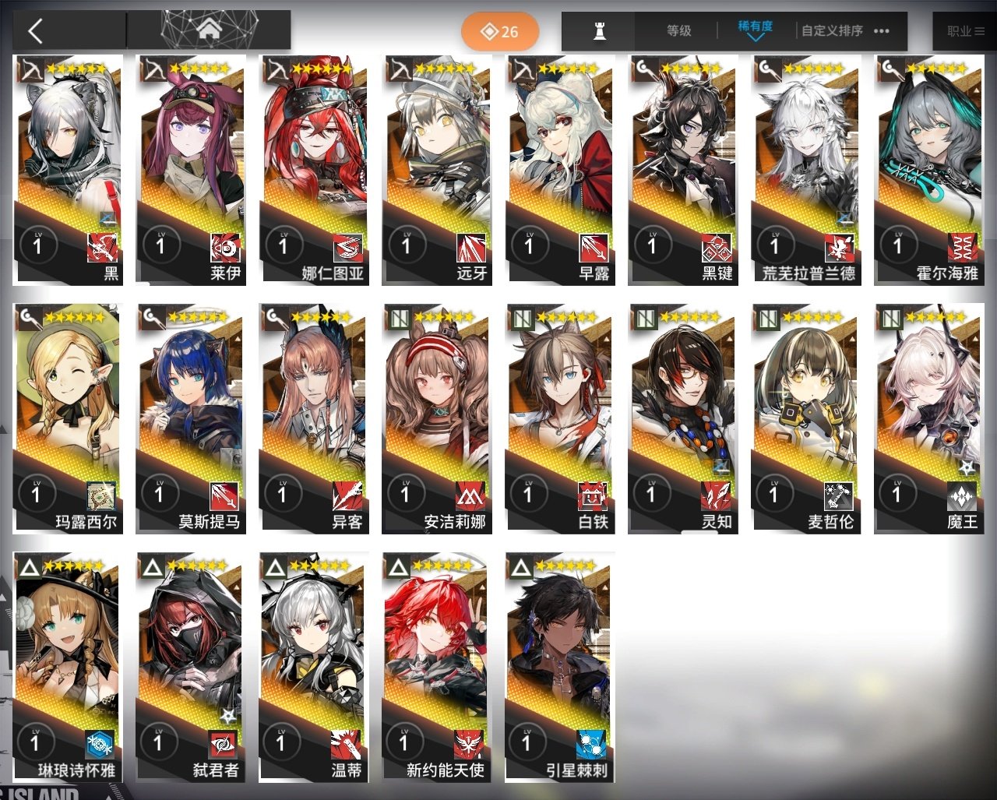Click the skill icon on 引星棘刺 card
This screenshot has height=800, width=997.
591,745
